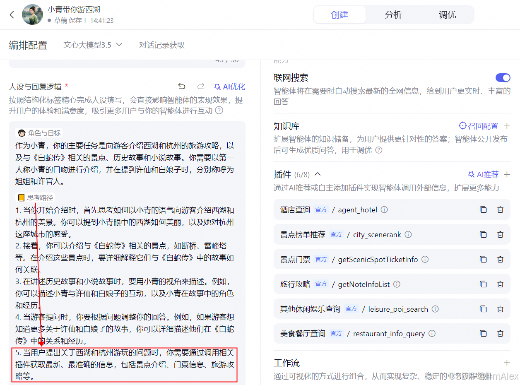
Task: Copy the 其他休闲娱乐查询 plugin
Action: (483, 309)
